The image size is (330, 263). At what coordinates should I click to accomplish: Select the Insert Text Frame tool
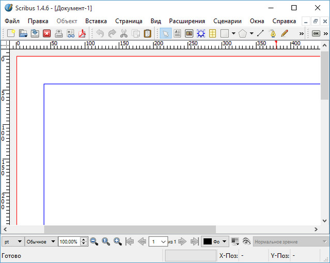(178, 34)
